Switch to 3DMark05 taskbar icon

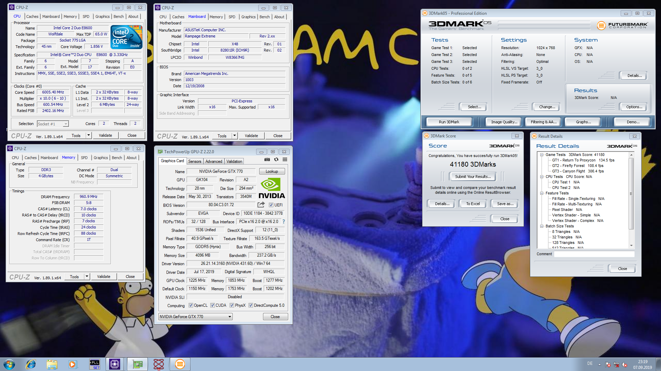[180, 364]
